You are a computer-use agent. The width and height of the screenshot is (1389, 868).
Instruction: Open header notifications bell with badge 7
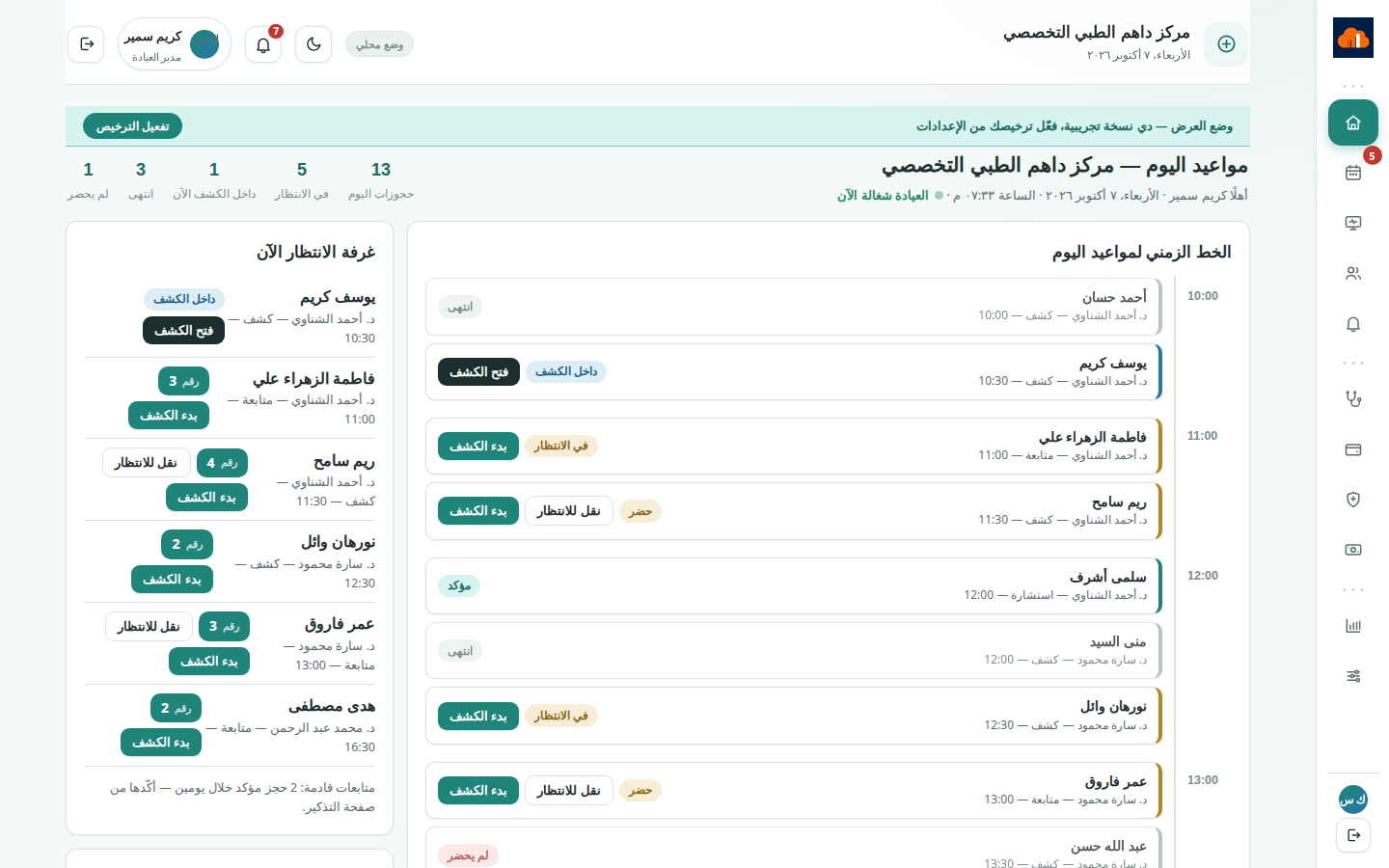263,44
